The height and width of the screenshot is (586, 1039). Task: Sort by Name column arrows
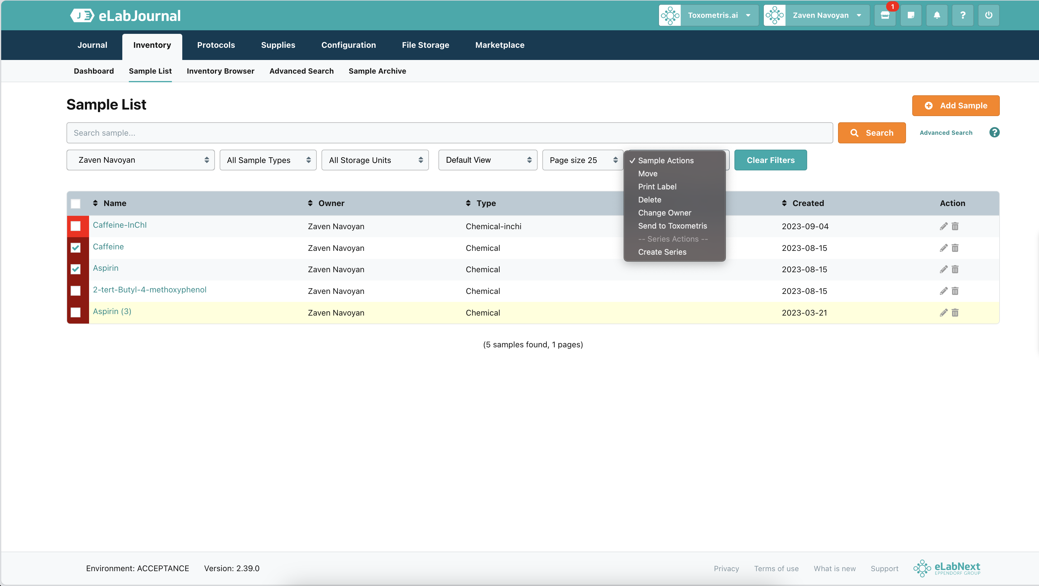[95, 203]
